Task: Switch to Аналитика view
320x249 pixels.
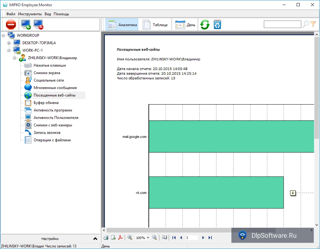Action: pyautogui.click(x=122, y=25)
